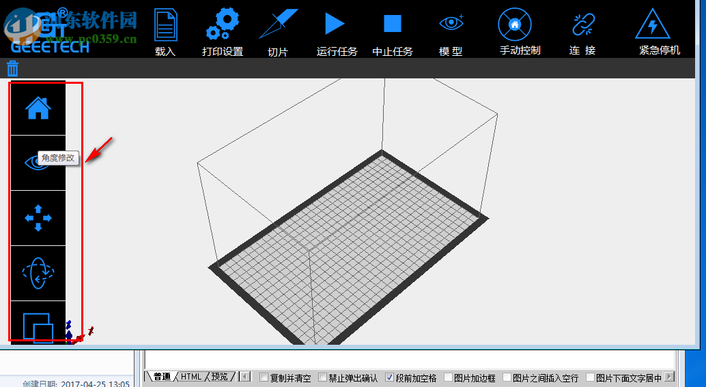The image size is (706, 387).
Task: Select the four-arrow move tool
Action: [38, 218]
